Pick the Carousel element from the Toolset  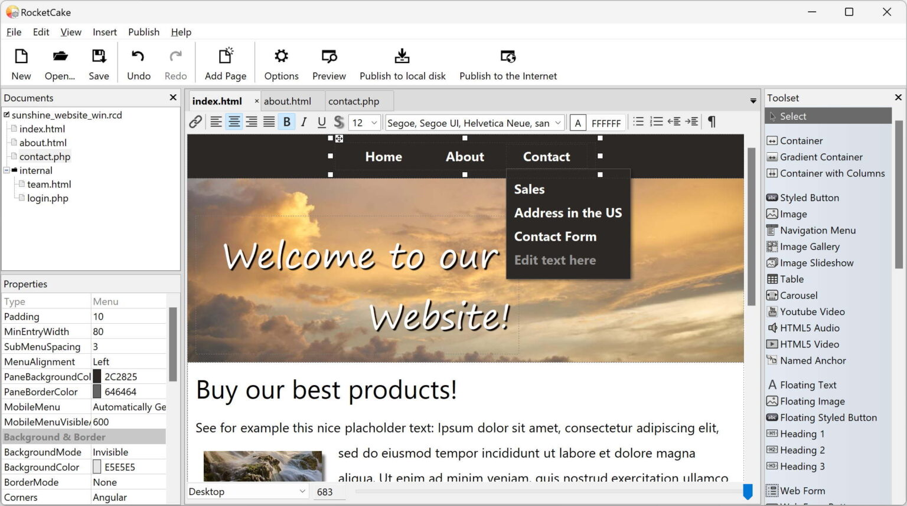tap(797, 295)
